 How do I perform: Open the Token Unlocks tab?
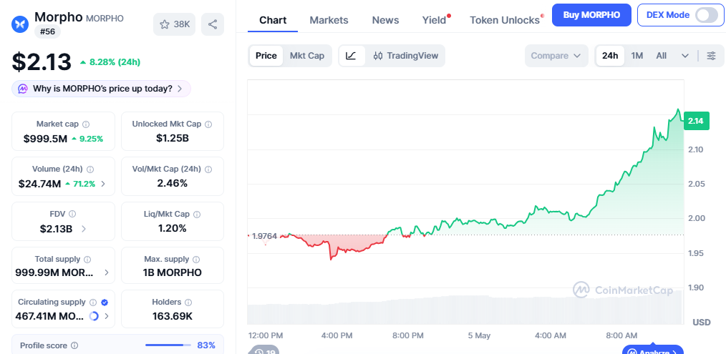point(505,20)
